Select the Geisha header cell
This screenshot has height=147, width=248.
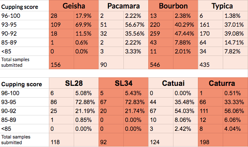[74, 6]
